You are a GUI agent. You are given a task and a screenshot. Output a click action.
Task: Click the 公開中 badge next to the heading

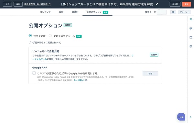pyautogui.click(x=68, y=25)
